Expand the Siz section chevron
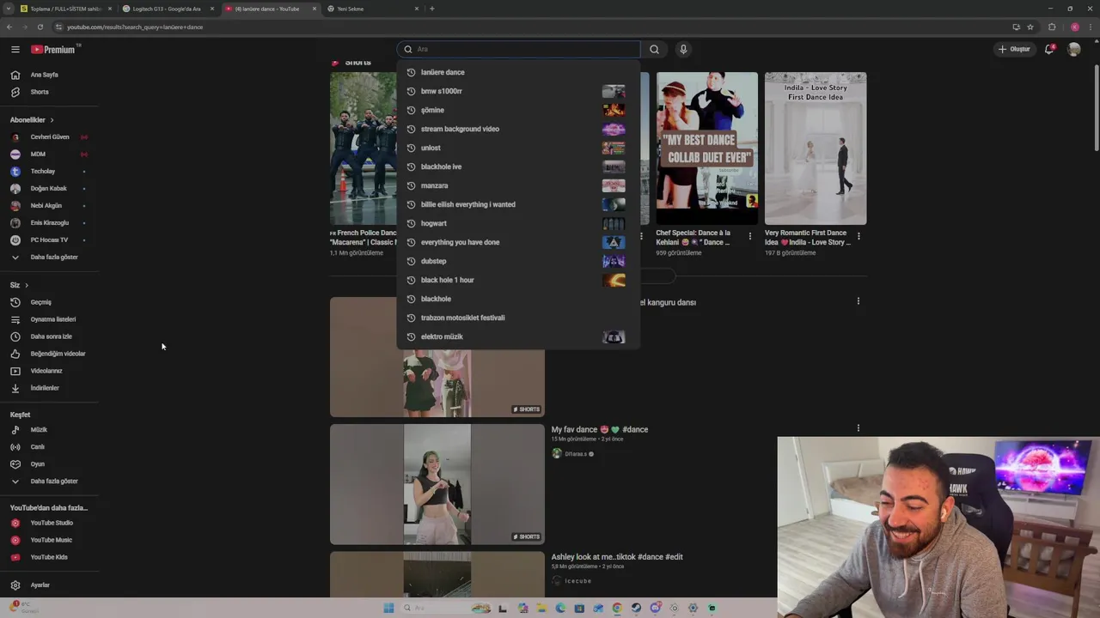The width and height of the screenshot is (1100, 618). tap(27, 285)
